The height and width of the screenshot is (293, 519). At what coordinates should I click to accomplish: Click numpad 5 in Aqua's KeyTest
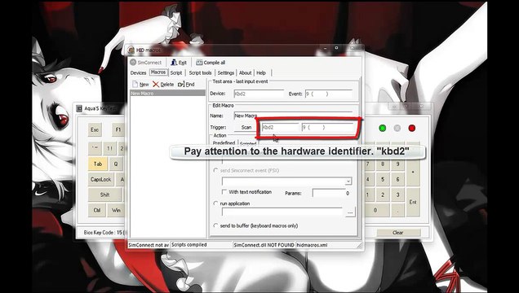coord(383,180)
